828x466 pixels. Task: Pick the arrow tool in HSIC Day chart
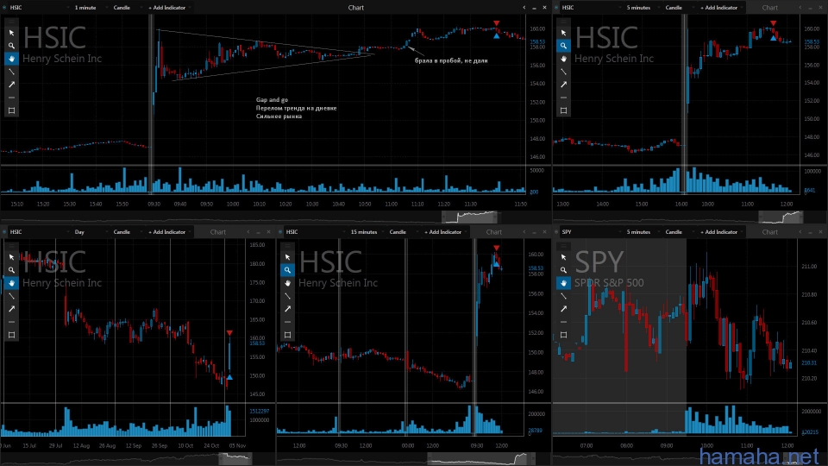(11, 309)
